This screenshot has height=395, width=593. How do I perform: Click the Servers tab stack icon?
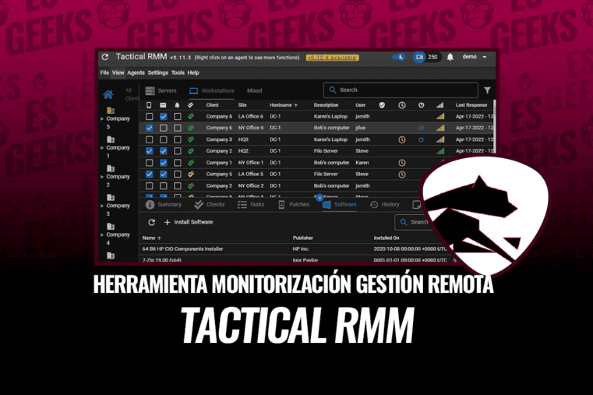pyautogui.click(x=150, y=90)
